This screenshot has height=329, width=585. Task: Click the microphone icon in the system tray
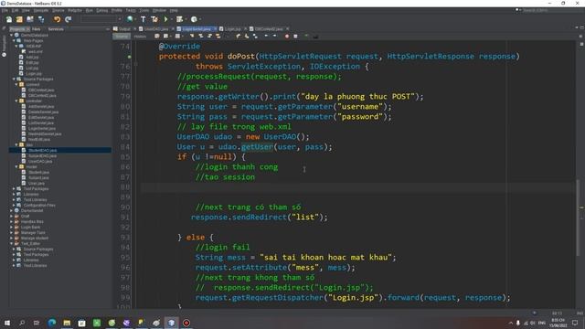(518, 323)
